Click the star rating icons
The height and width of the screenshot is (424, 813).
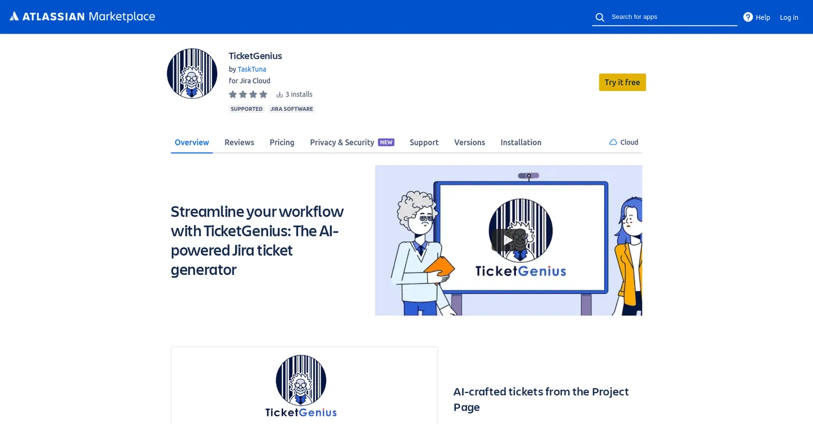[x=248, y=94]
